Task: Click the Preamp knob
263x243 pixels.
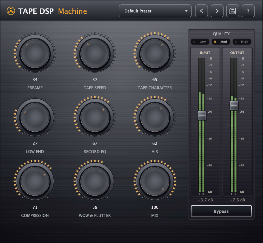Action: [x=35, y=53]
